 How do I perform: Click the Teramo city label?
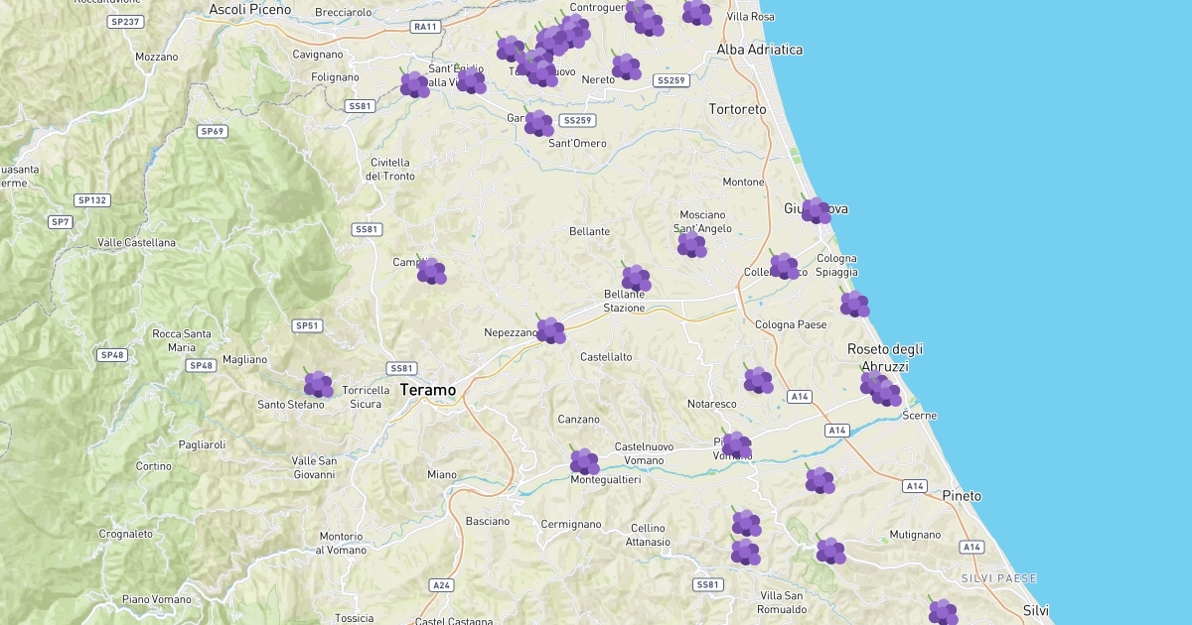pyautogui.click(x=428, y=390)
